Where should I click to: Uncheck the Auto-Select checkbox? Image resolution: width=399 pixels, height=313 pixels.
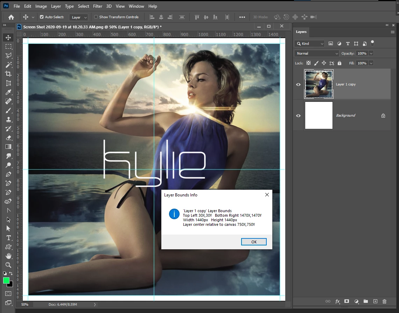click(x=42, y=17)
